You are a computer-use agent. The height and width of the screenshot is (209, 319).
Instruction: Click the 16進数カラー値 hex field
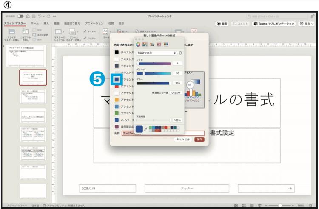[x=176, y=93]
